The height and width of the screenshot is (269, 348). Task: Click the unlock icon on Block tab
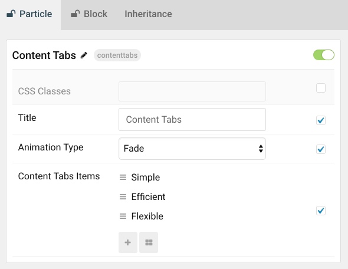click(x=75, y=14)
